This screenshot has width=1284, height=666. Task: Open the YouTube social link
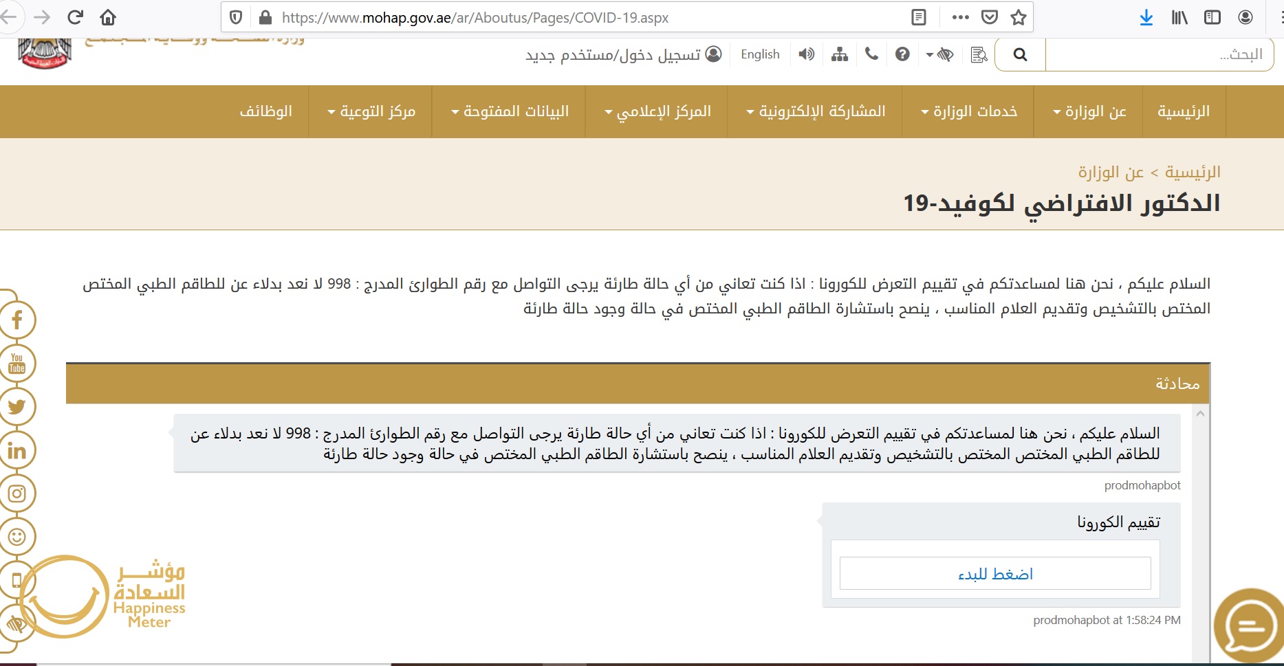(x=17, y=363)
